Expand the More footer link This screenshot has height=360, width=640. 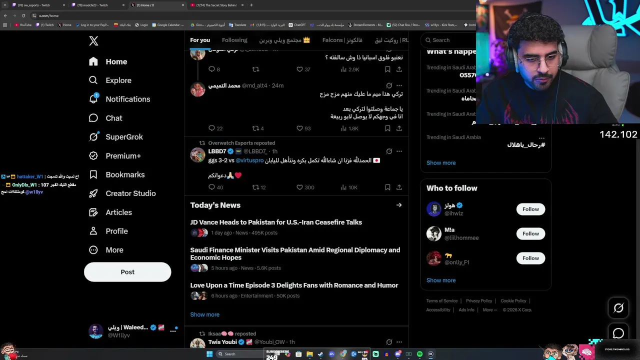coord(490,310)
